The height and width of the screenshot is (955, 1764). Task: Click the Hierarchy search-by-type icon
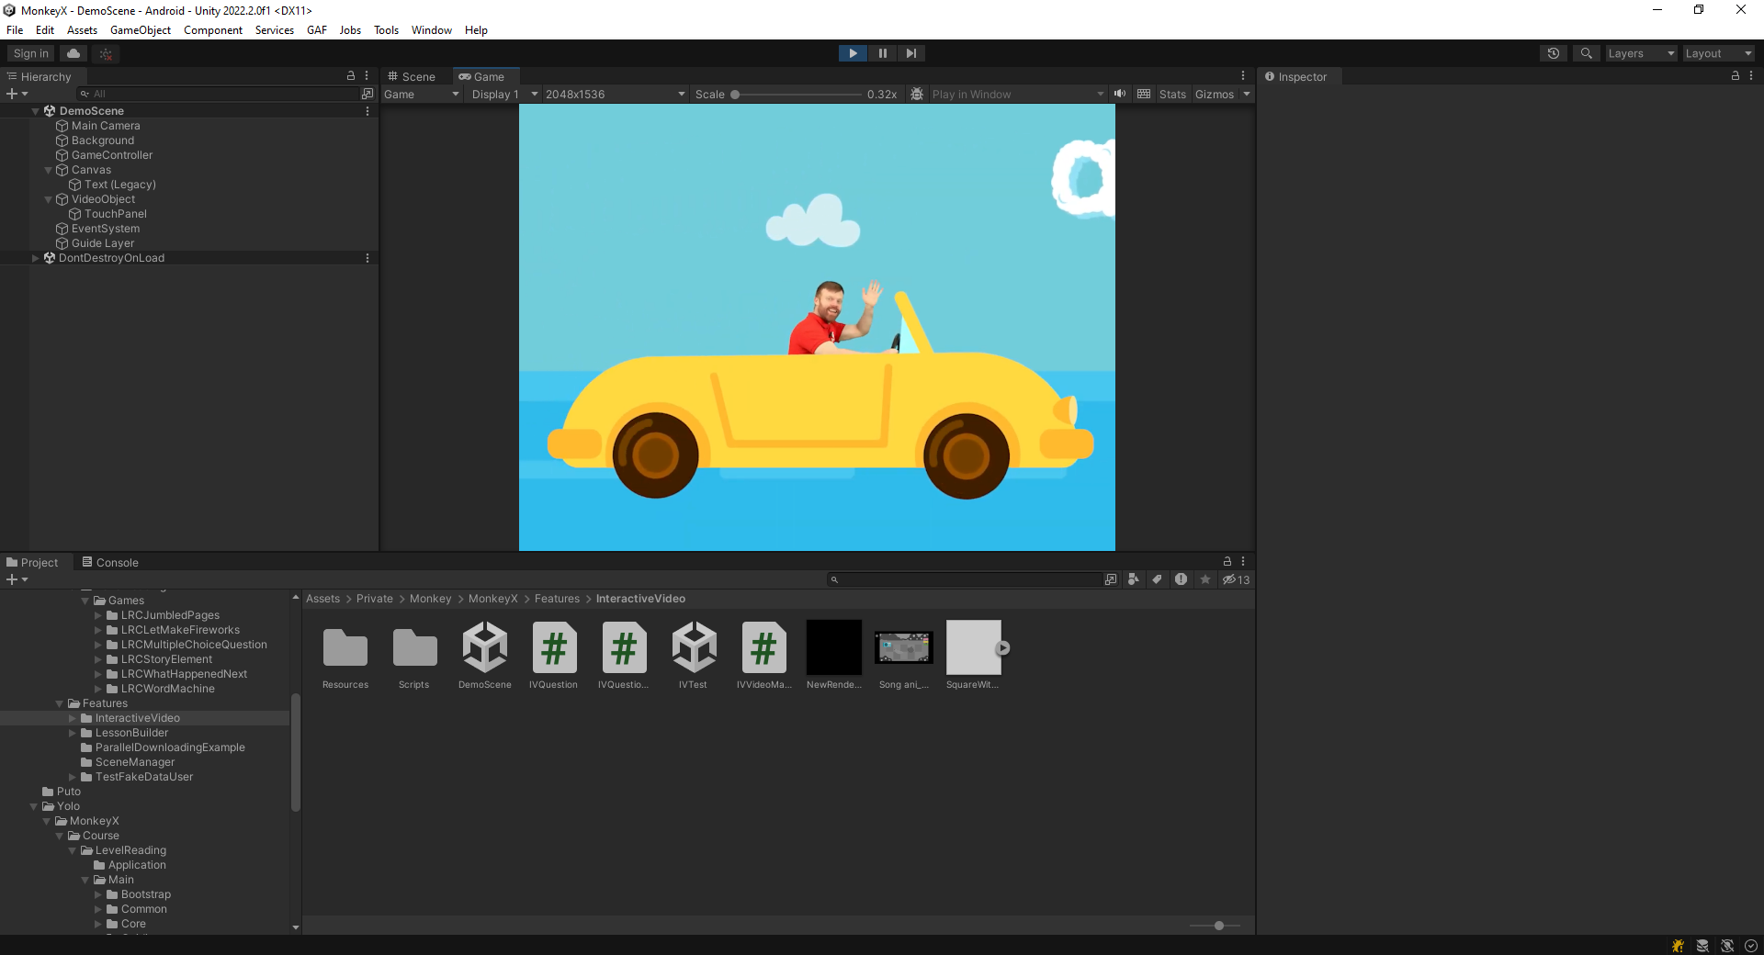(x=367, y=94)
